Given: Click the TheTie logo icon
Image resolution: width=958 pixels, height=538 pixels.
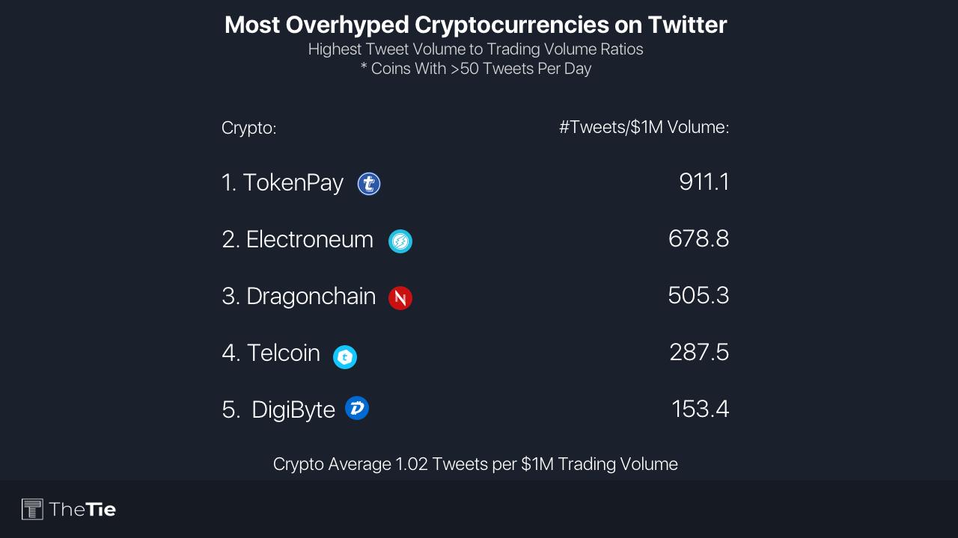Looking at the screenshot, I should point(32,510).
